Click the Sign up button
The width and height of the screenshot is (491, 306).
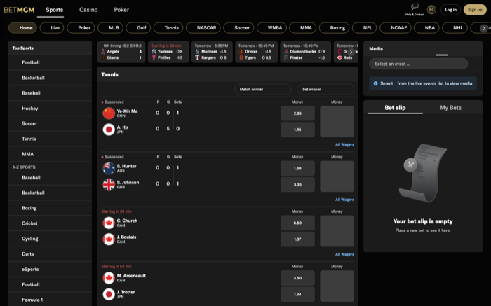coord(475,10)
